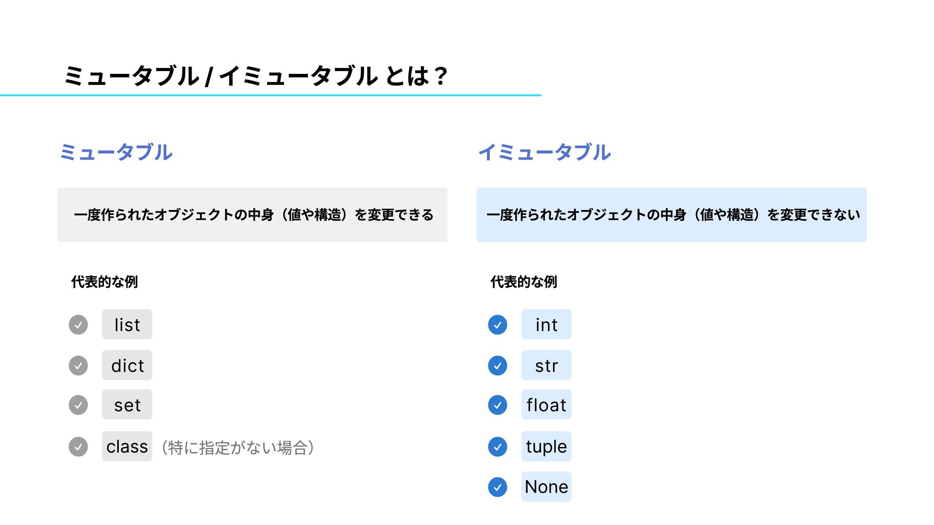Click the gray mutable definition box

(x=252, y=215)
